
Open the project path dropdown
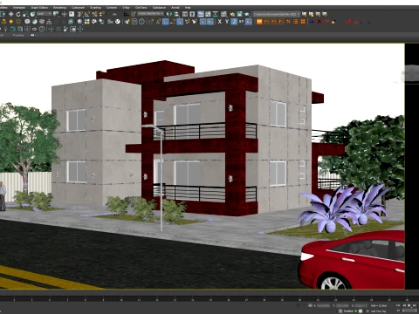pyautogui.click(x=277, y=14)
